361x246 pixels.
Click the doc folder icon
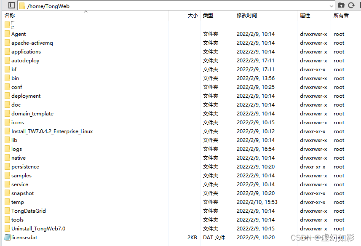[x=7, y=105]
